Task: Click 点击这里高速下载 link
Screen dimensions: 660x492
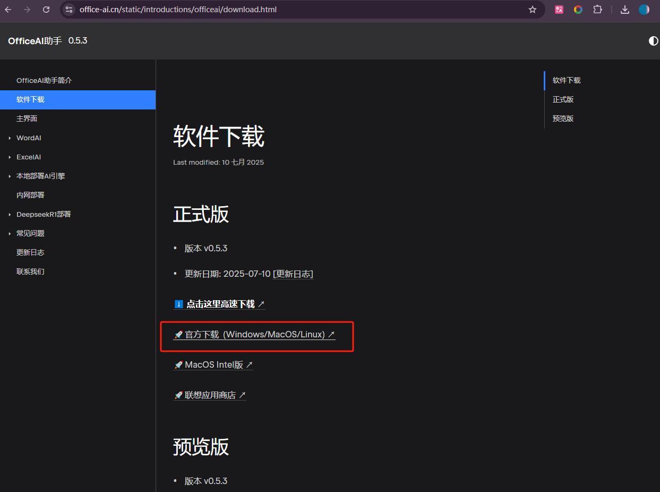Action: pos(219,304)
